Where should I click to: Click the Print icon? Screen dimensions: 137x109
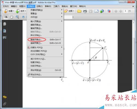pyautogui.click(x=85, y=11)
